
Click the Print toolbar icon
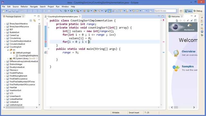click(x=17, y=11)
